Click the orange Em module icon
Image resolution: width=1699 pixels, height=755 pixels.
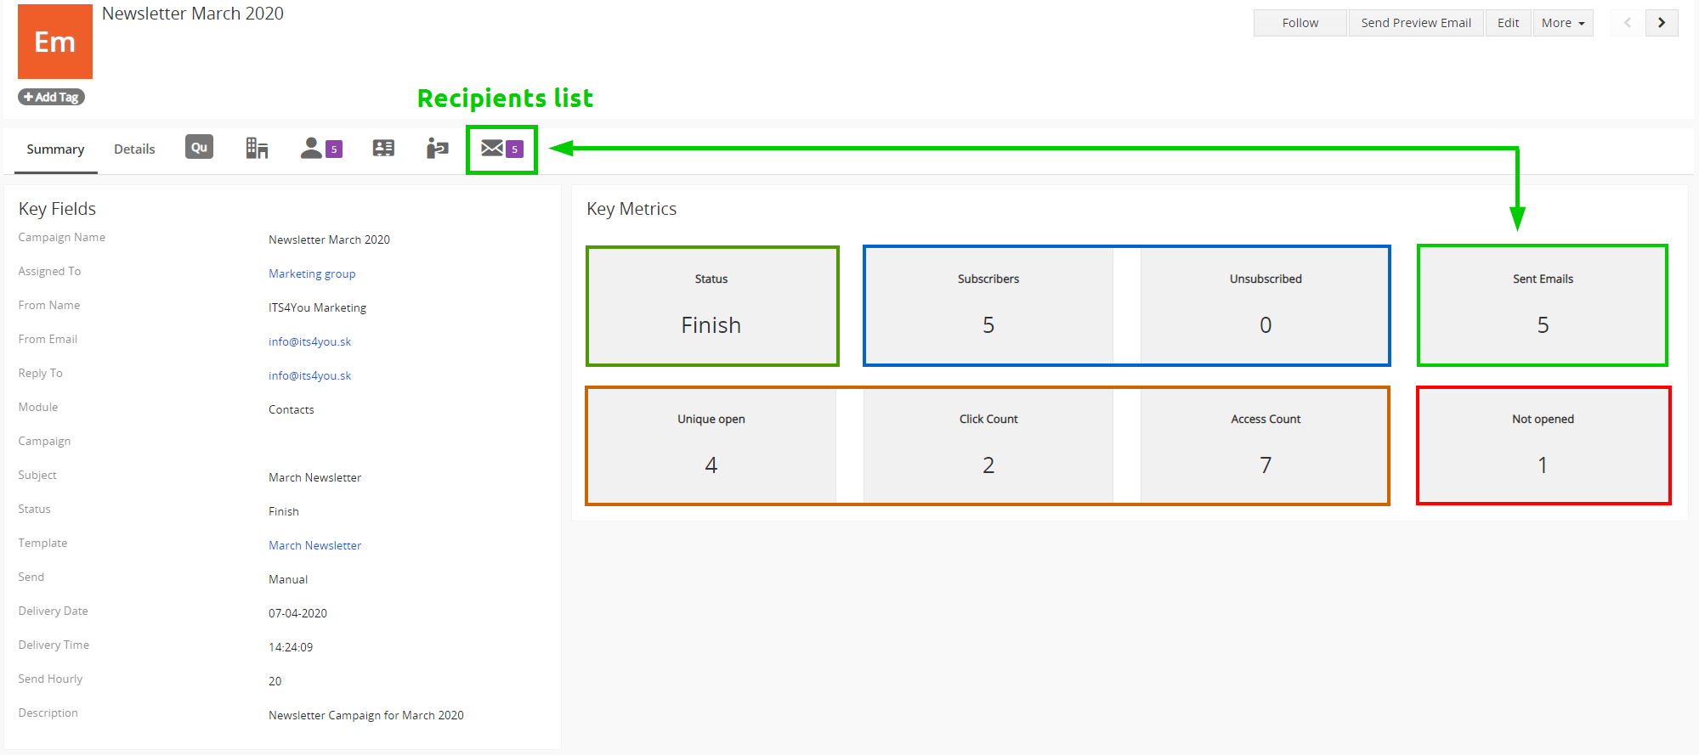(x=55, y=42)
